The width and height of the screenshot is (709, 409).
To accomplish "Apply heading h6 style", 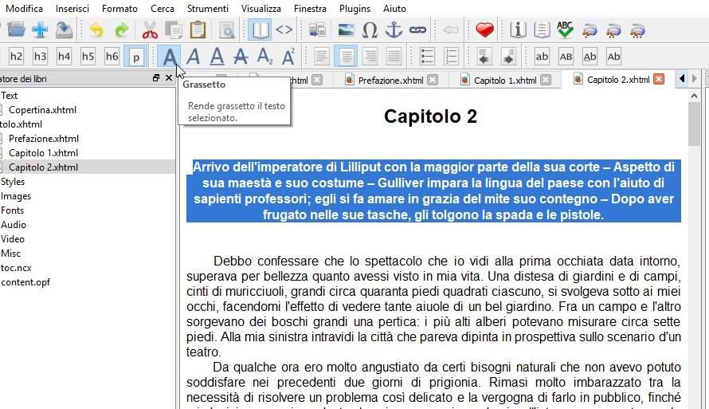I will (x=112, y=57).
